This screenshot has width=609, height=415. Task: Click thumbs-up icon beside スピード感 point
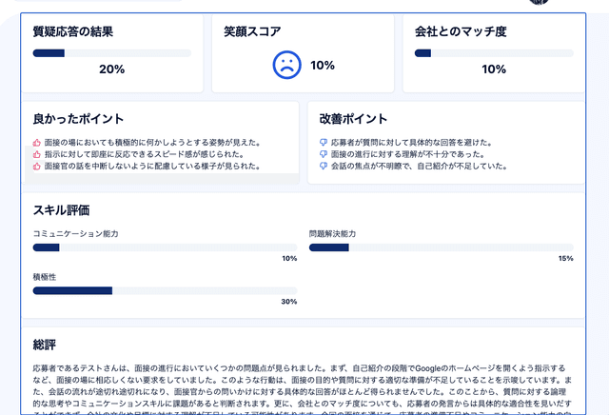pos(37,154)
